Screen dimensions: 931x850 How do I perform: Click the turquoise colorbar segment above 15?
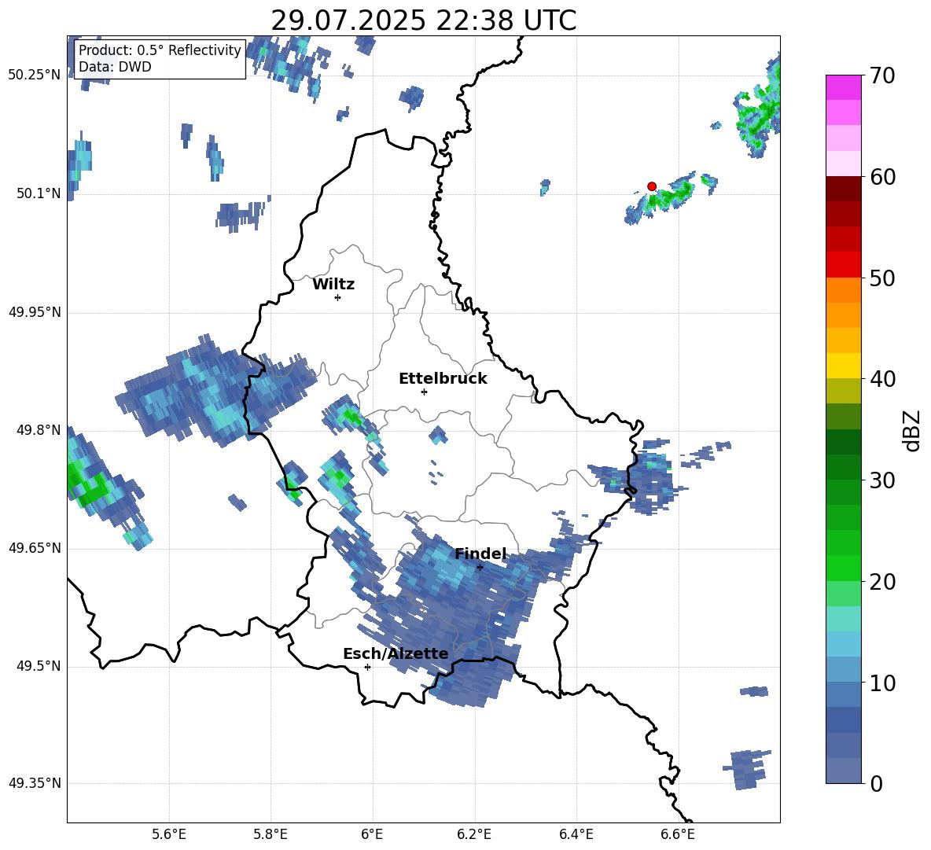pos(844,619)
